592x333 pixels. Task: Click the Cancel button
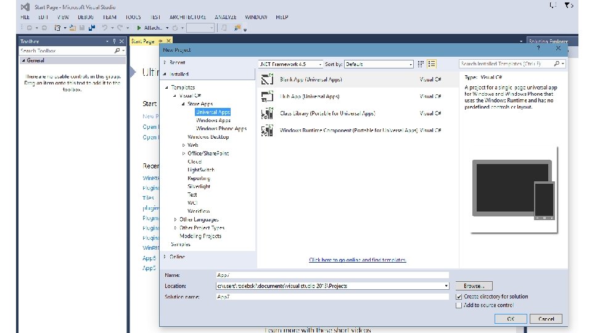pos(546,319)
